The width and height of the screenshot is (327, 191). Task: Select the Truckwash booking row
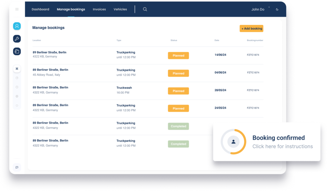pyautogui.click(x=124, y=88)
